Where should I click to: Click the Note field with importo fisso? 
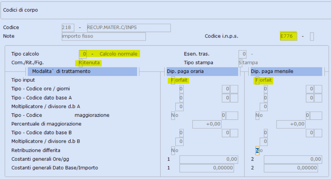pos(103,36)
